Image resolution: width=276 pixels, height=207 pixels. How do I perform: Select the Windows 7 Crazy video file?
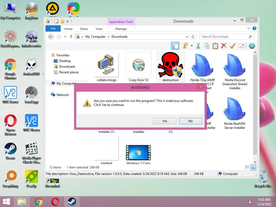point(139,154)
